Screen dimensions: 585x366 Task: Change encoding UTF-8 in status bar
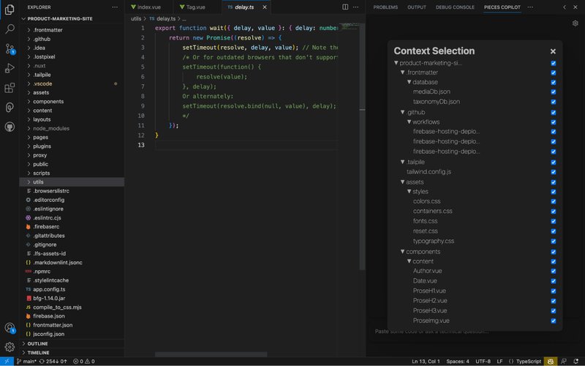tap(483, 361)
